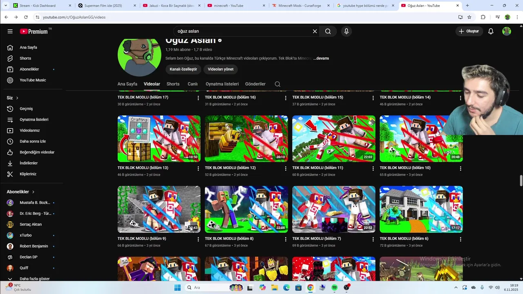
Task: Open options menu for bölüm 6 video
Action: pyautogui.click(x=460, y=239)
